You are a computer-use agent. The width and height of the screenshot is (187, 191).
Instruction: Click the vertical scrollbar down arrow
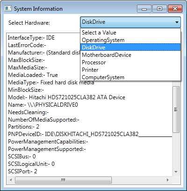pyautogui.click(x=176, y=172)
